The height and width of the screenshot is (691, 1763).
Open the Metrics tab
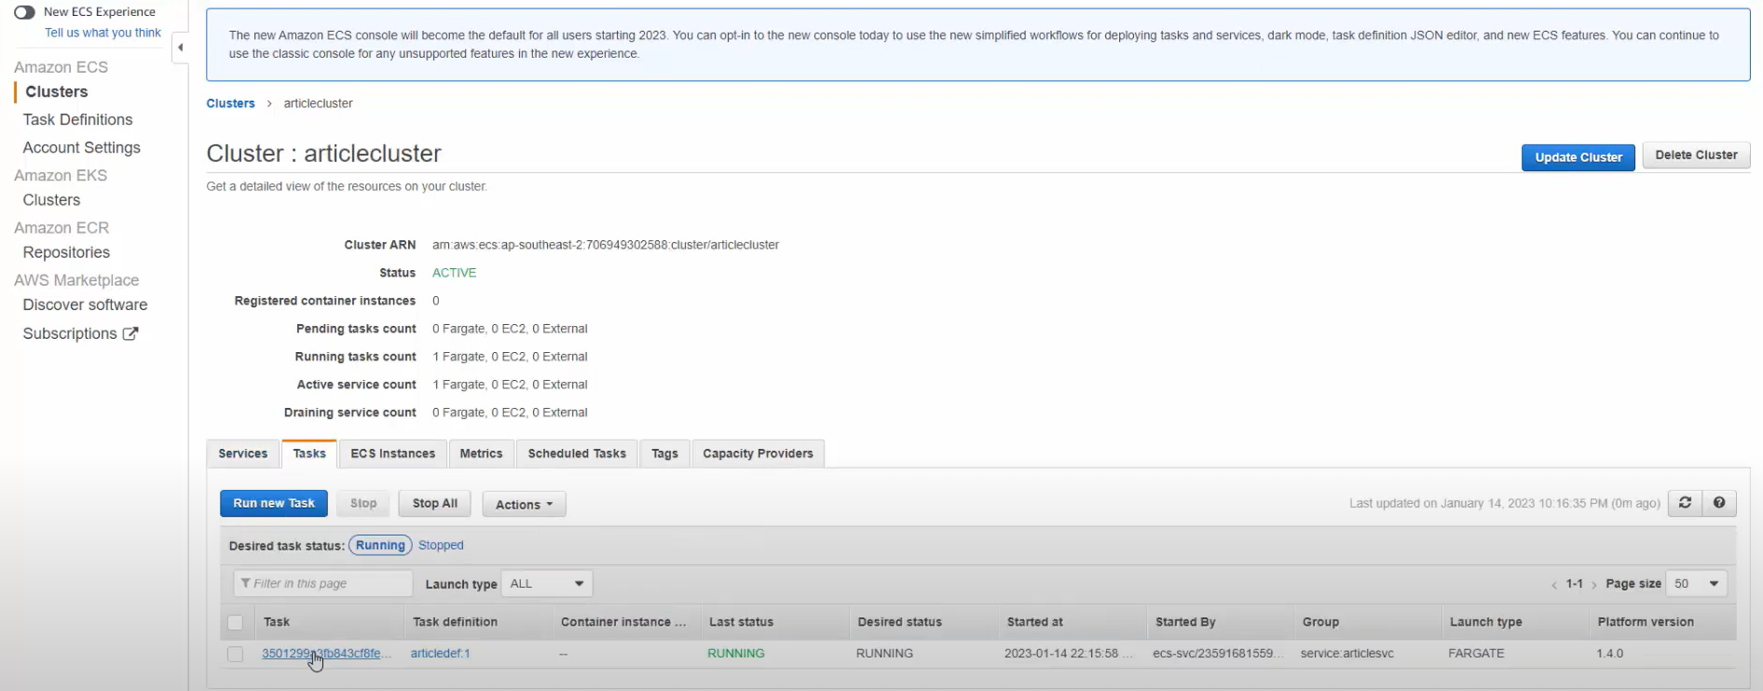(481, 454)
